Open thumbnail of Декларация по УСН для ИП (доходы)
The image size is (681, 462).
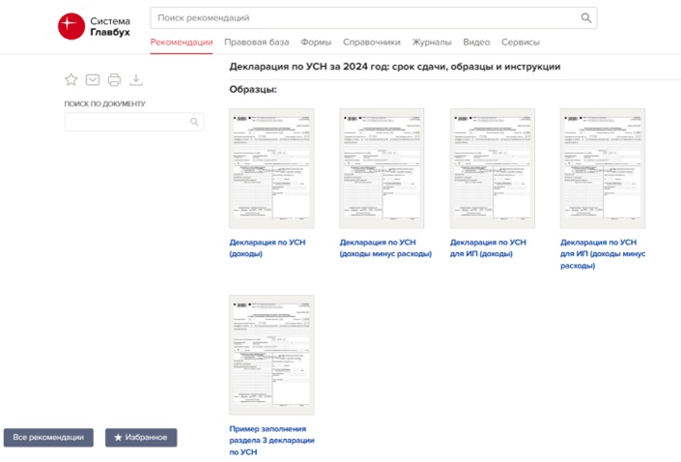(492, 167)
